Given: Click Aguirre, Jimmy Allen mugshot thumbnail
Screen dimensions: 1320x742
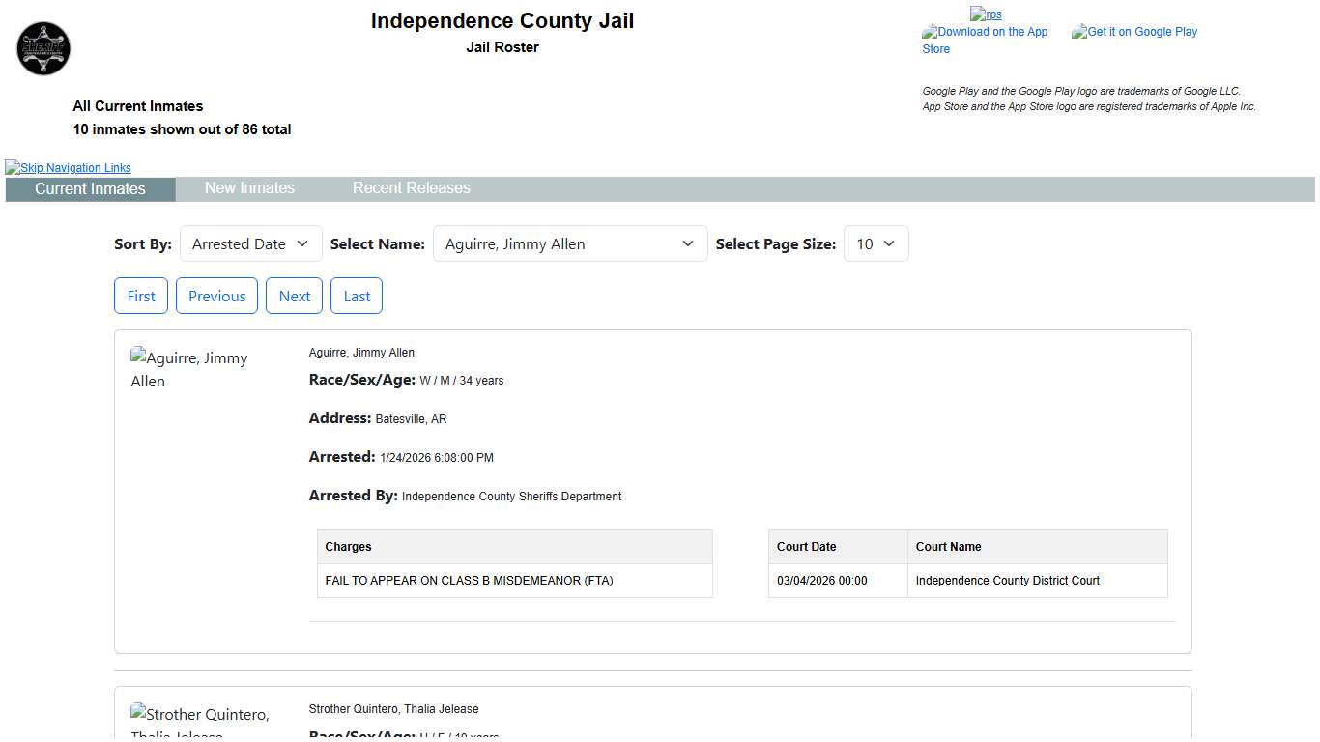Looking at the screenshot, I should tap(189, 369).
